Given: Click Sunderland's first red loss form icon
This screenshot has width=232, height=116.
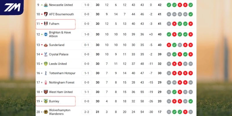Looking at the screenshot, I should tap(169, 45).
